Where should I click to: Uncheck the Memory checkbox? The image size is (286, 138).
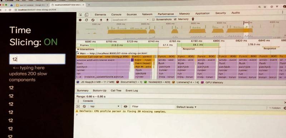tap(175, 19)
